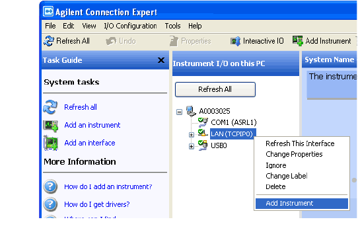Open the View menu
Screen dimensions: 358x238
89,26
